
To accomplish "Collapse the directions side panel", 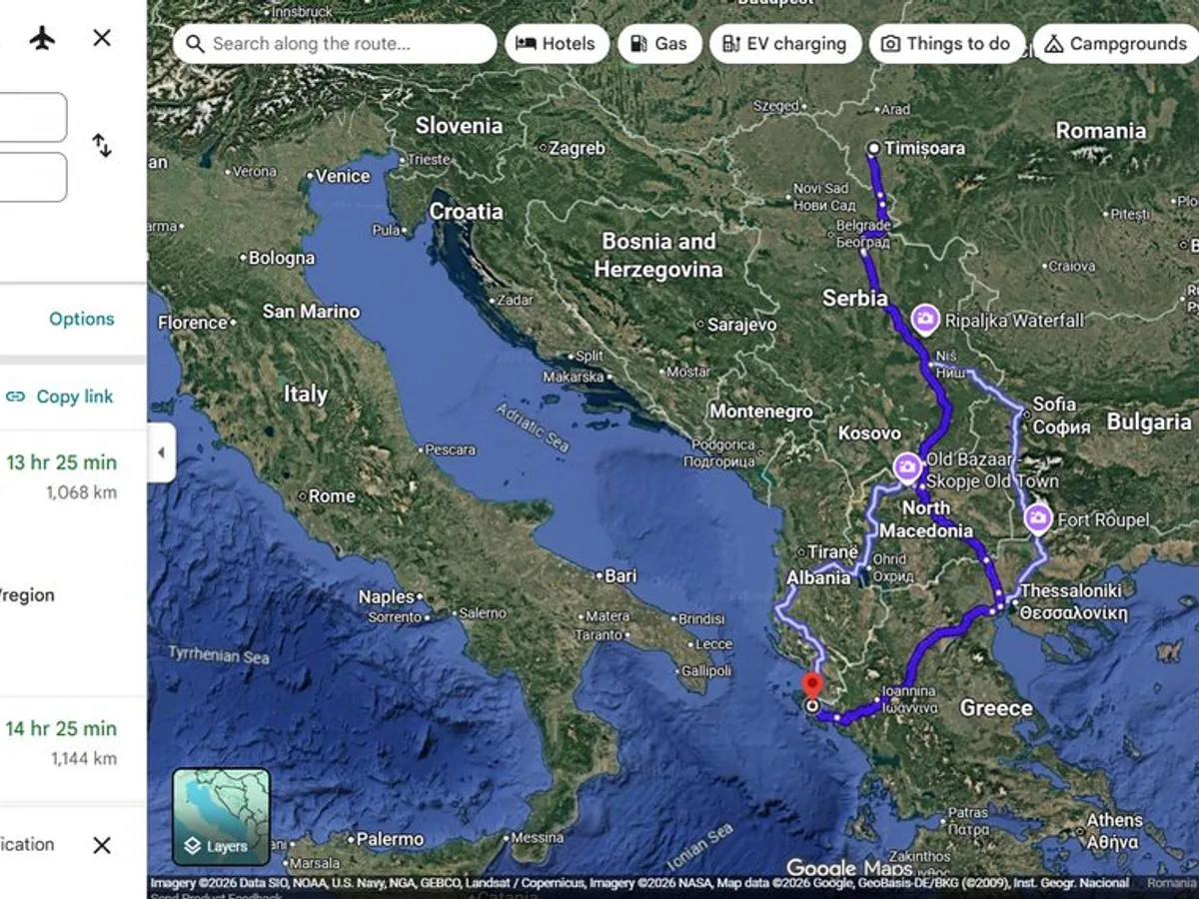I will pyautogui.click(x=161, y=451).
